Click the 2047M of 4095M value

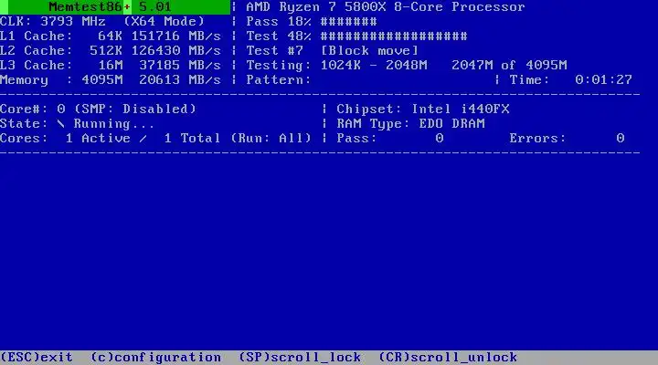point(509,66)
